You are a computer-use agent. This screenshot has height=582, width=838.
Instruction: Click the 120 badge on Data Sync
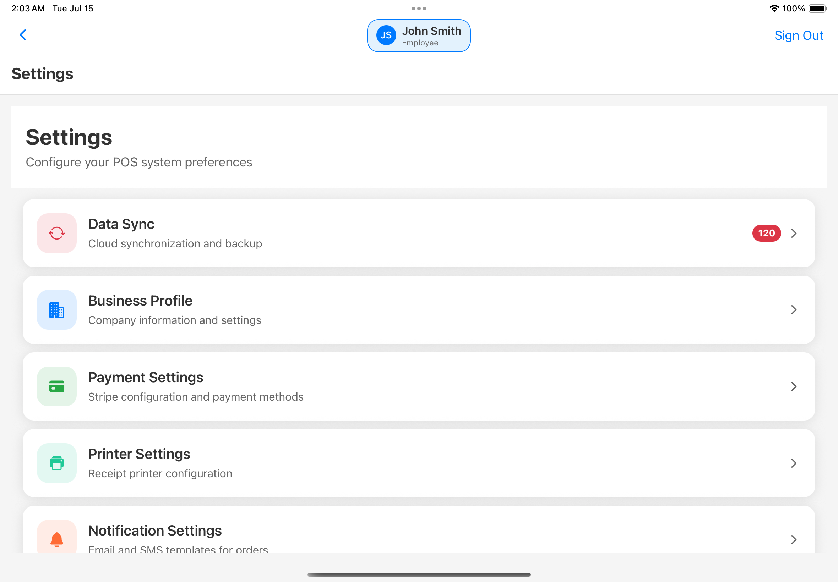[766, 233]
